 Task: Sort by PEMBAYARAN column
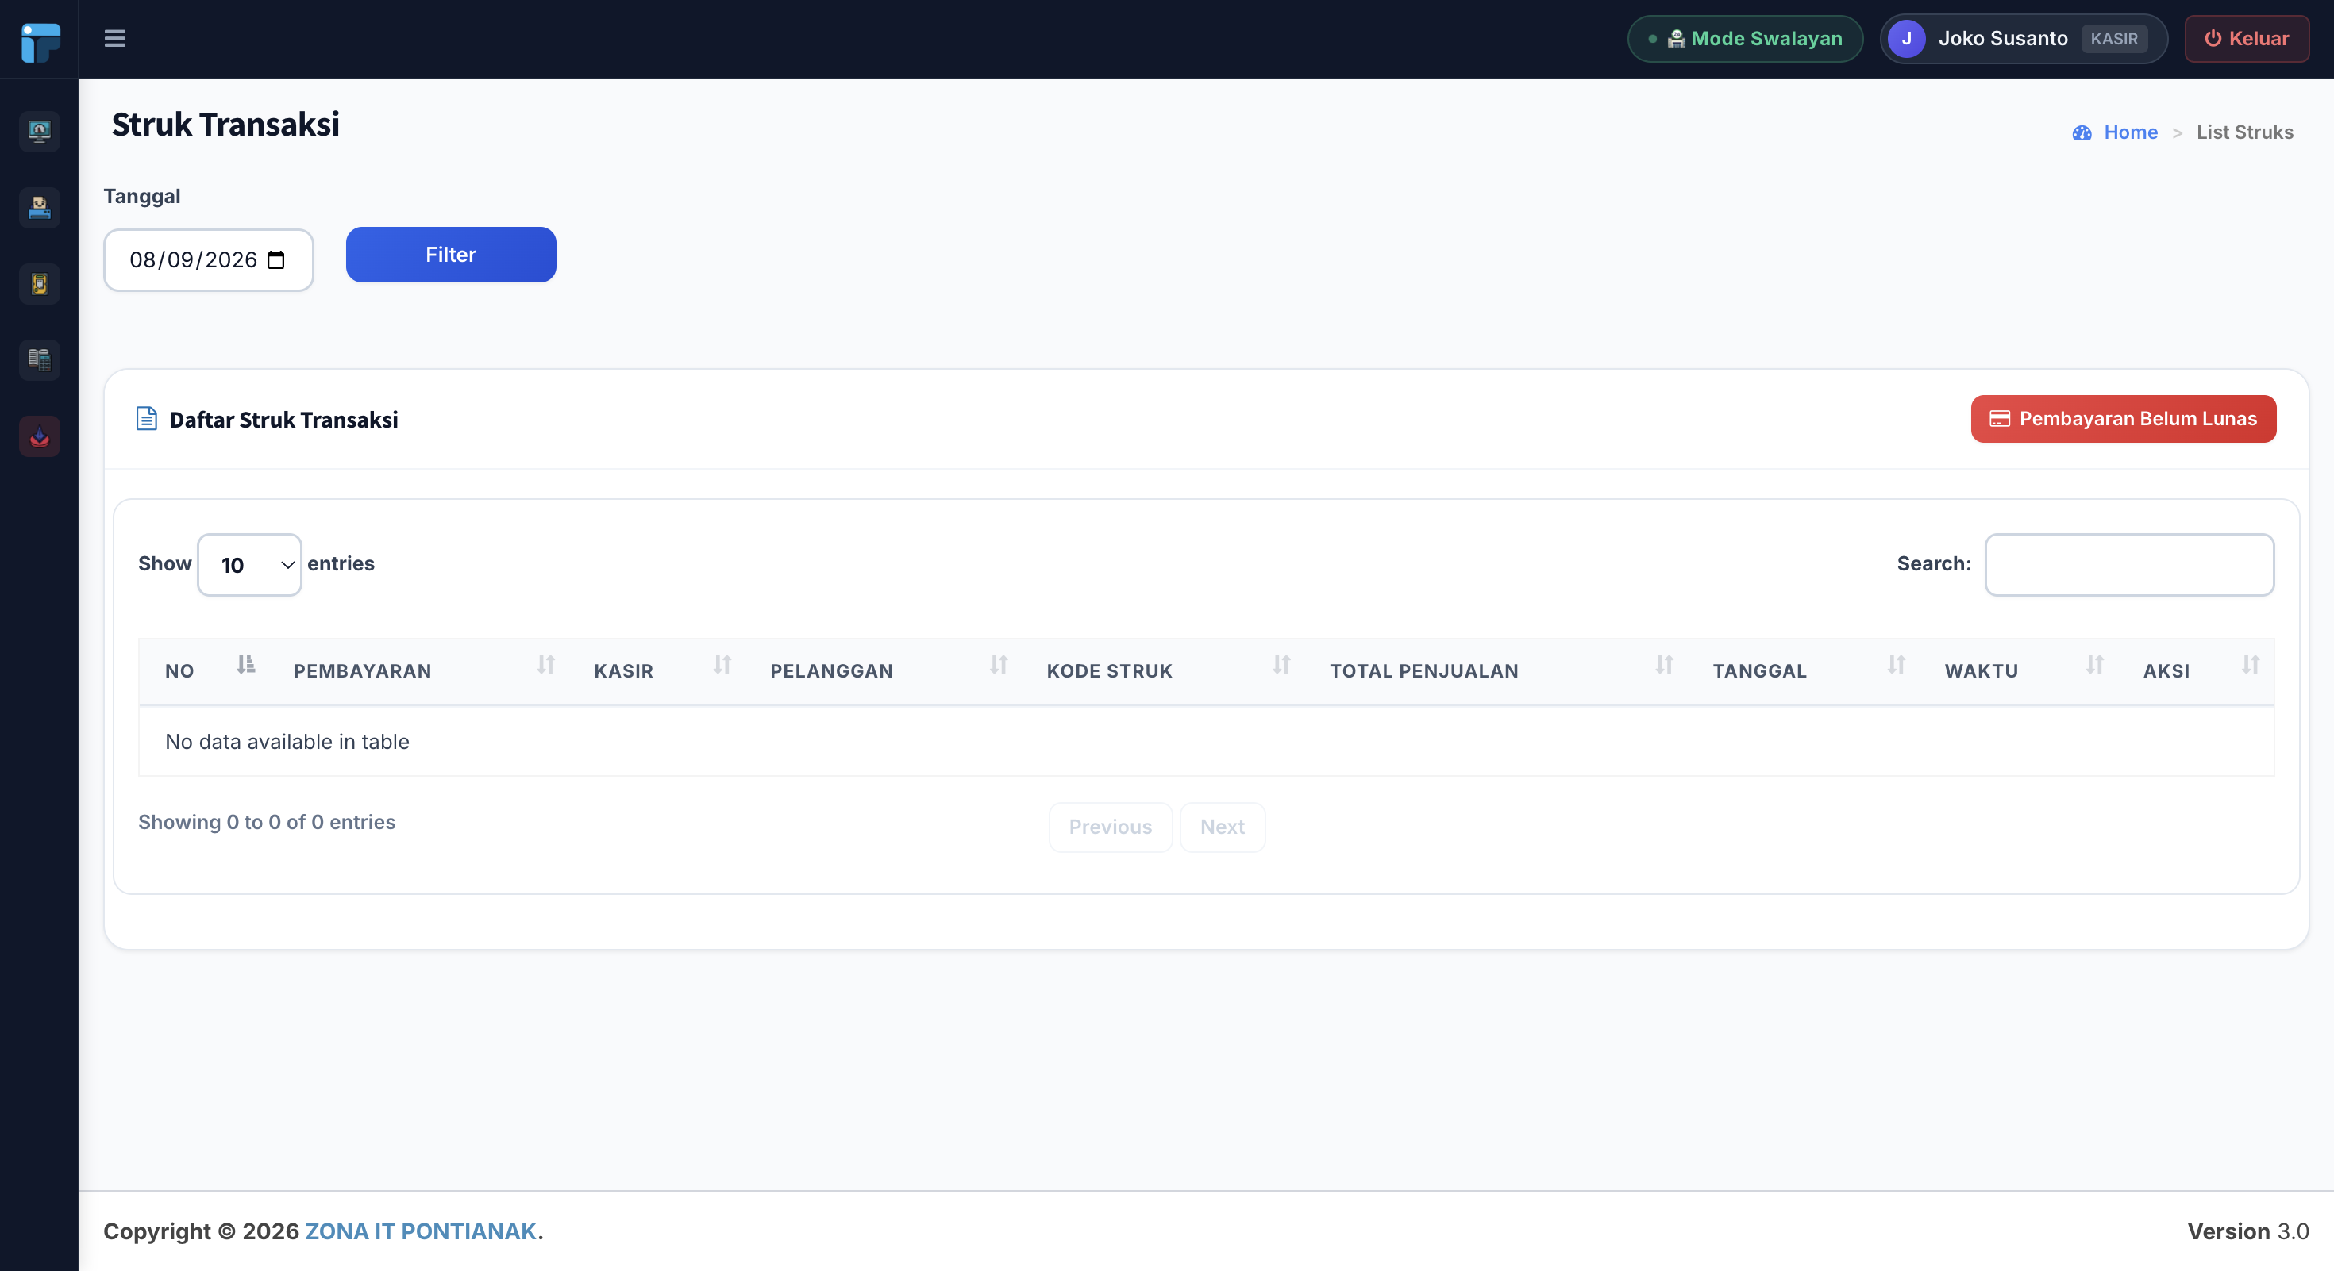[417, 671]
